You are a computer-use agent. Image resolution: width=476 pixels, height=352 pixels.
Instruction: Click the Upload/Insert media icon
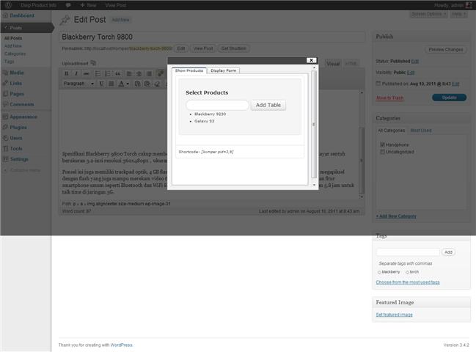click(x=93, y=63)
